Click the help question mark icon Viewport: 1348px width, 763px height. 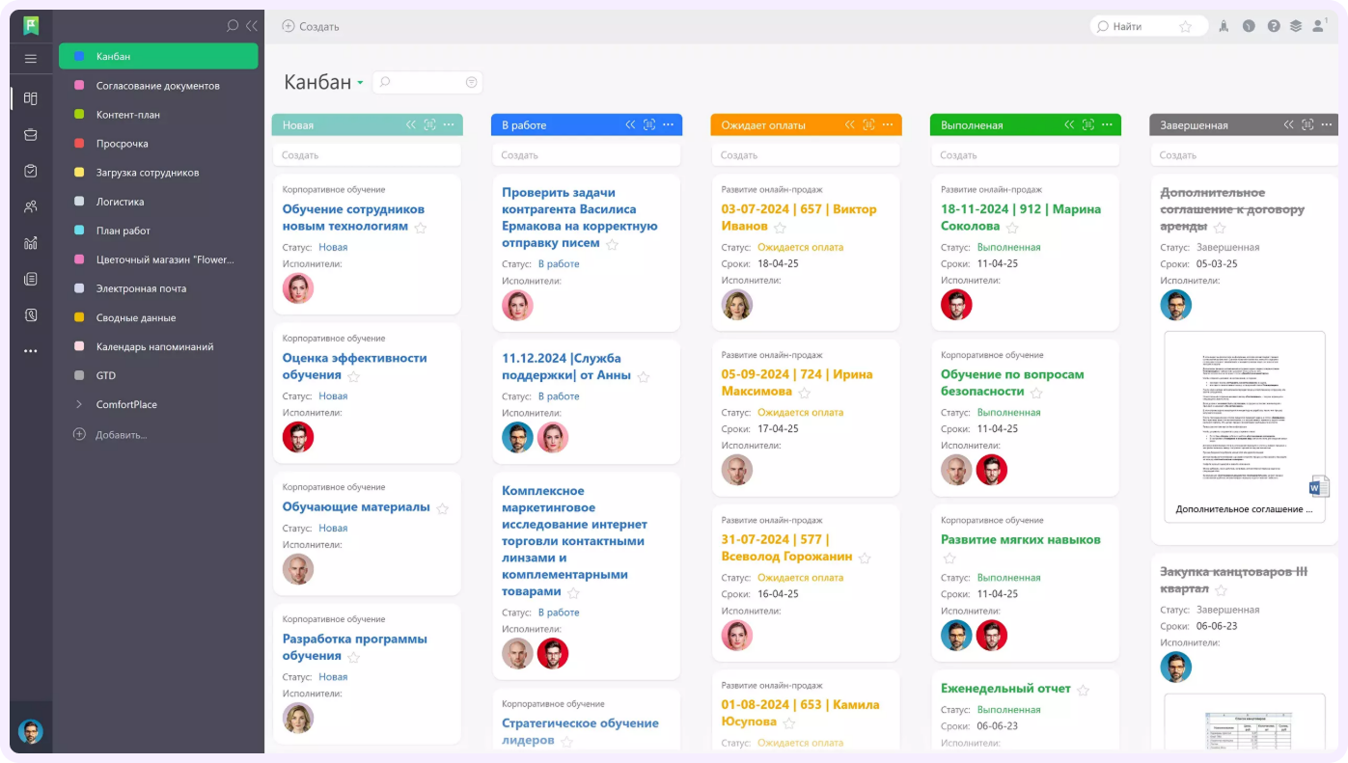(1274, 26)
